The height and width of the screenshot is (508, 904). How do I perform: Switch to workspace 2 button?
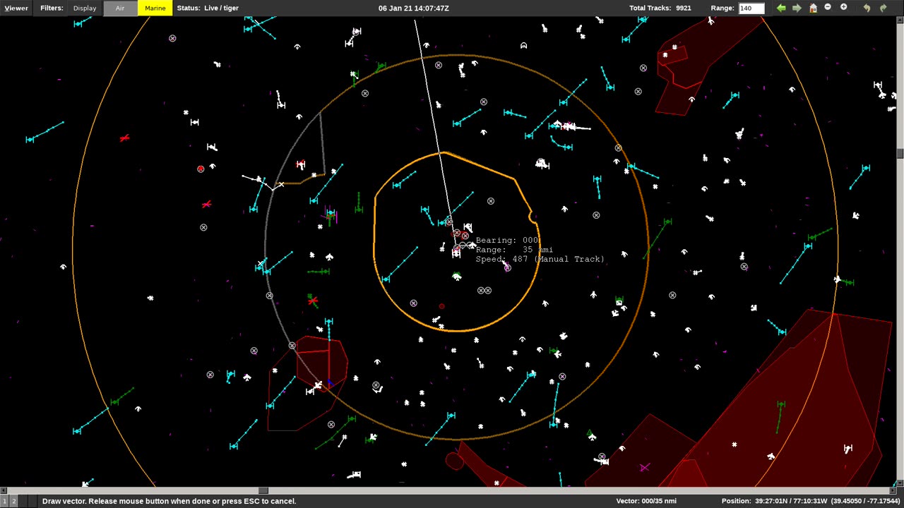tap(13, 501)
